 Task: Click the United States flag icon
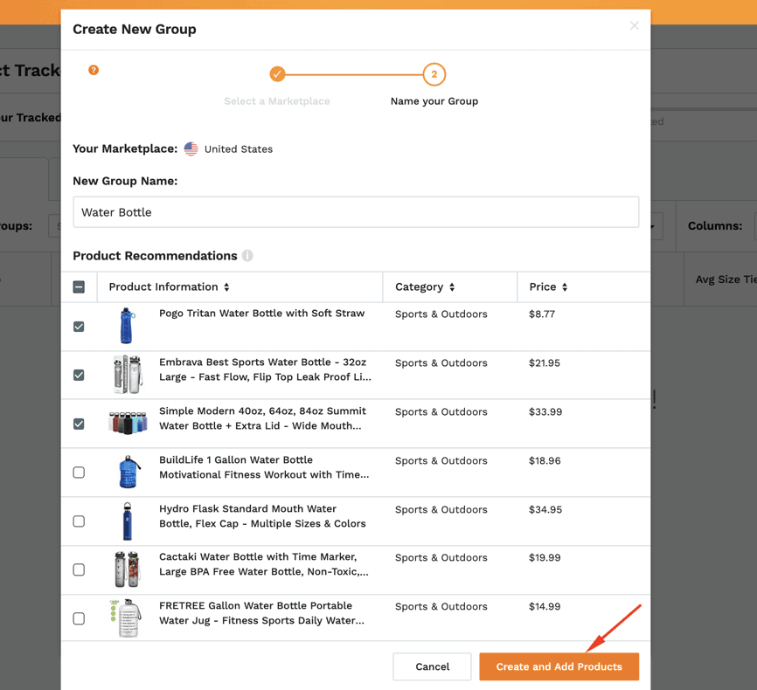coord(191,149)
